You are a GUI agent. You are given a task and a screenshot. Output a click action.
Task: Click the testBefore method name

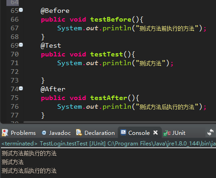coord(111,20)
